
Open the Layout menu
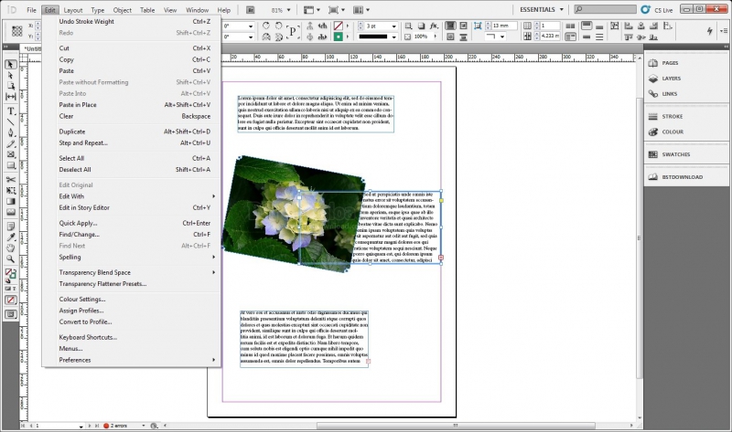73,10
